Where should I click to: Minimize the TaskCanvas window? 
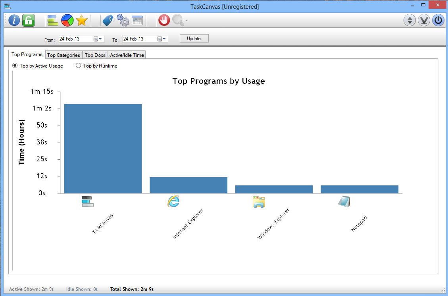[x=413, y=6]
